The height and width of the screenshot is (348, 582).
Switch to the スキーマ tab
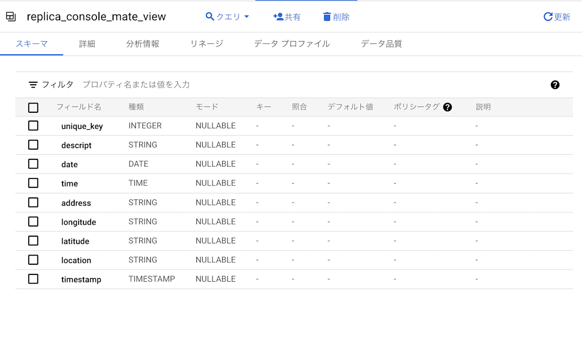[x=32, y=44]
